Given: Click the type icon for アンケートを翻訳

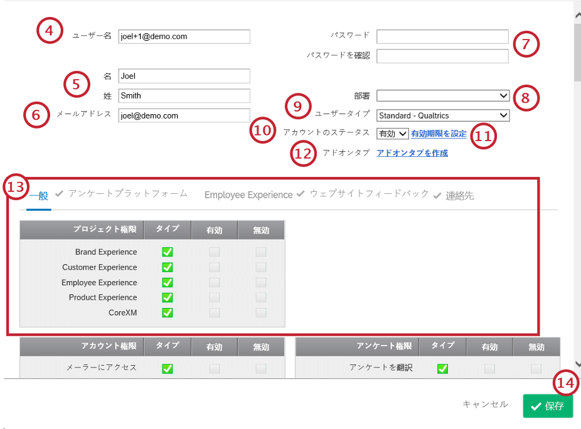Looking at the screenshot, I should click(442, 369).
